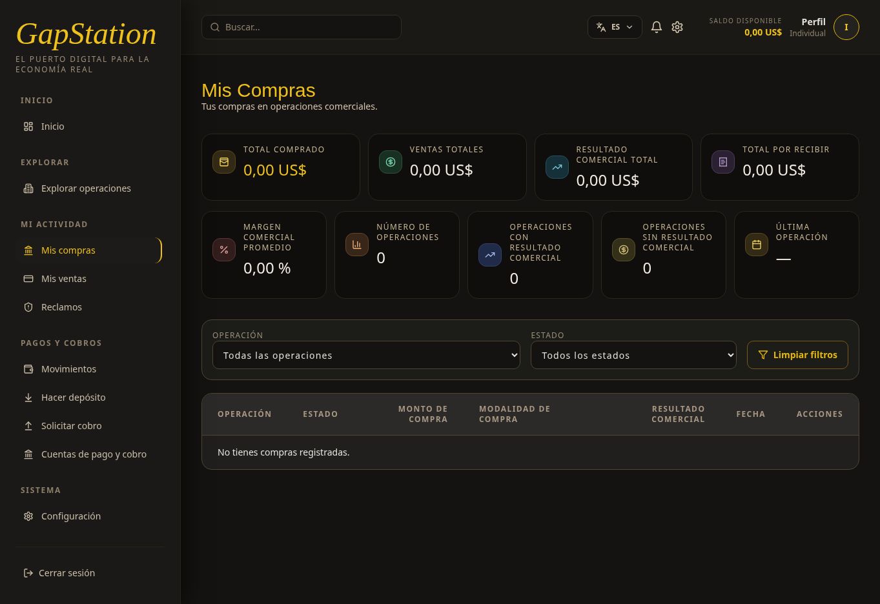Open Hacer depósito in the sidebar
The image size is (880, 604).
(x=90, y=398)
